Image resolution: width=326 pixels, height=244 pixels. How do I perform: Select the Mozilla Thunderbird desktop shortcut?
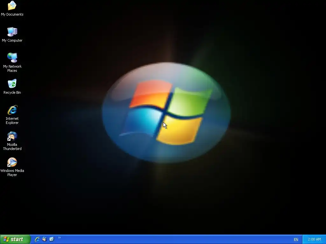[x=12, y=141]
